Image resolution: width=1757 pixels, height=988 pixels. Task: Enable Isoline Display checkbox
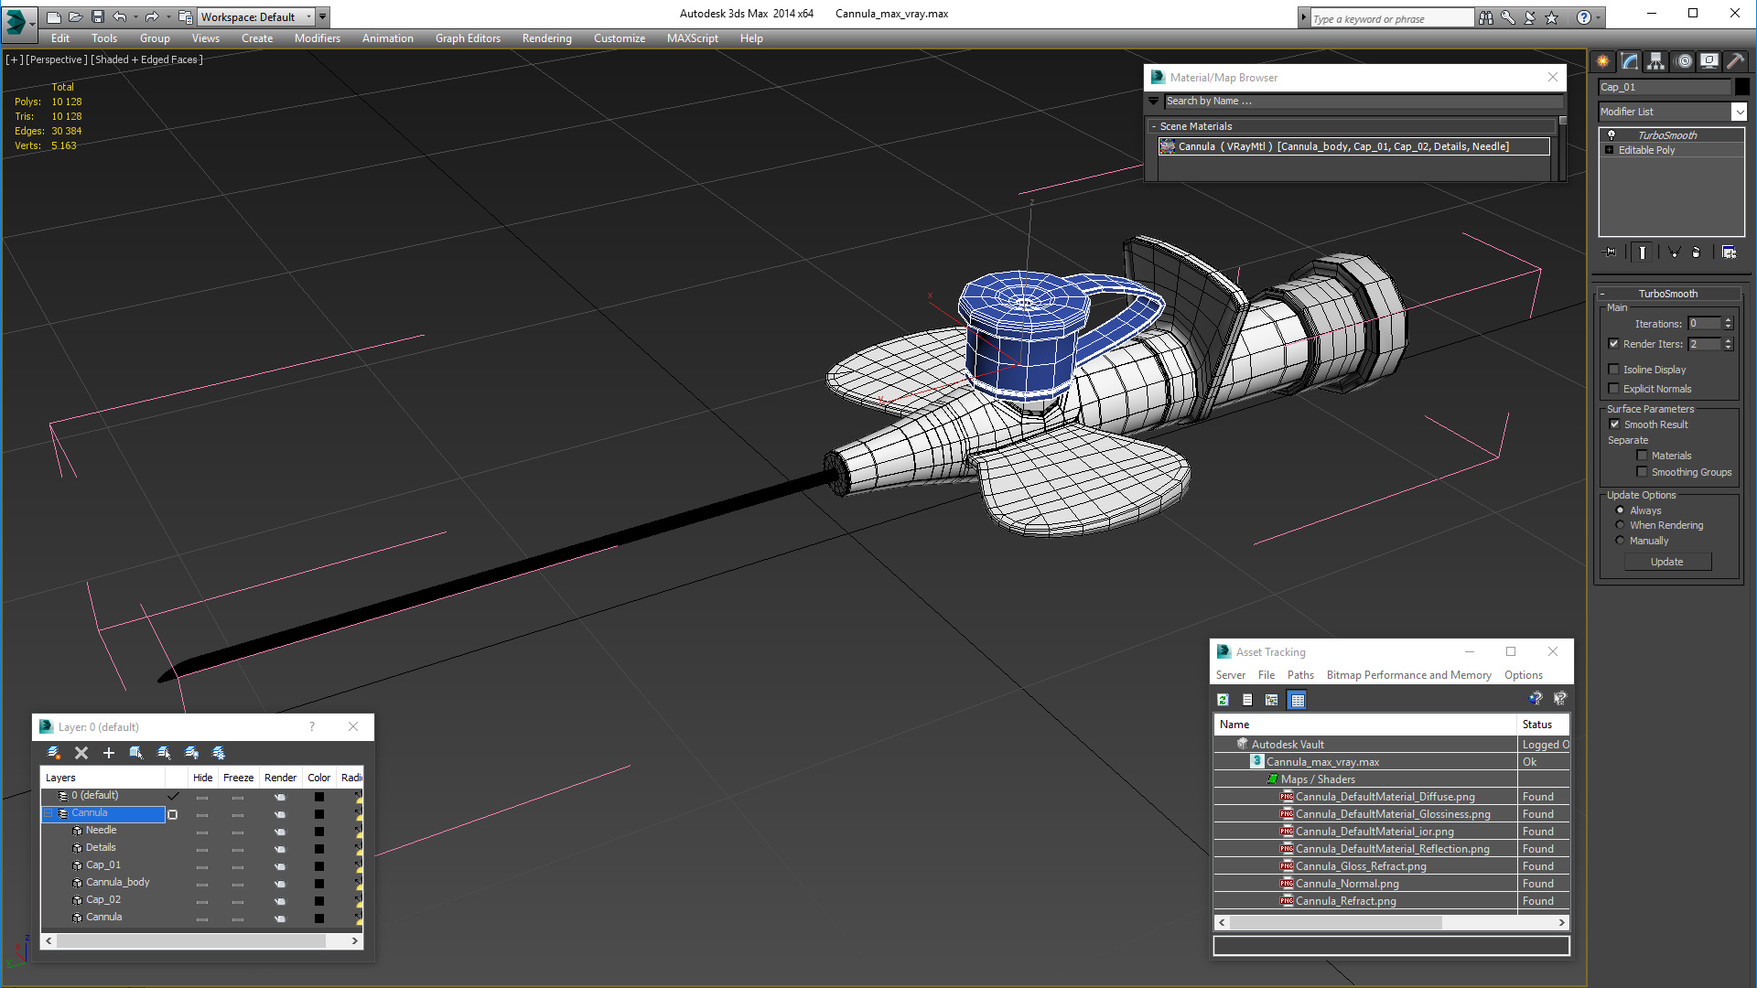(x=1614, y=370)
